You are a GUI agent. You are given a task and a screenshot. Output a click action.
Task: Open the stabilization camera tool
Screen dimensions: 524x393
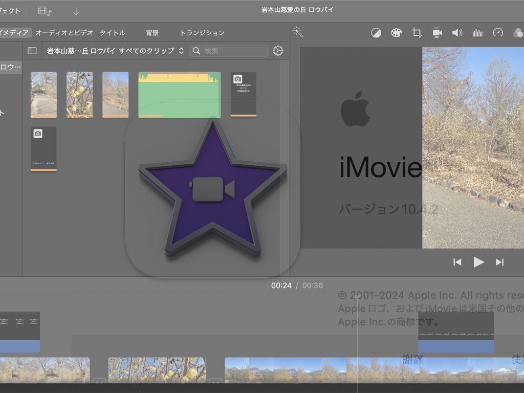pyautogui.click(x=437, y=33)
